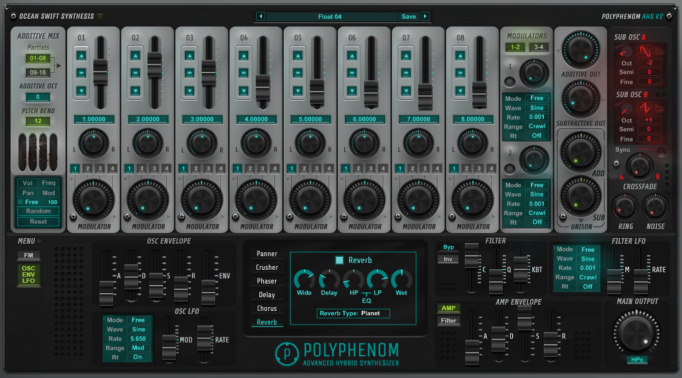Select modulator slot 2 on partial 02

141,168
